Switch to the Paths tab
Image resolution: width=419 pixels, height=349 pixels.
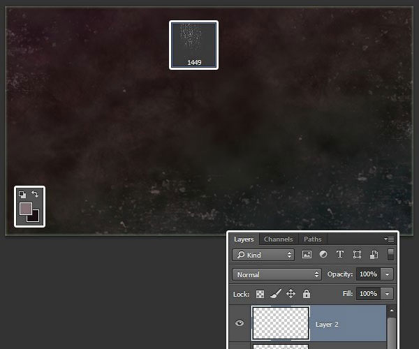[312, 239]
